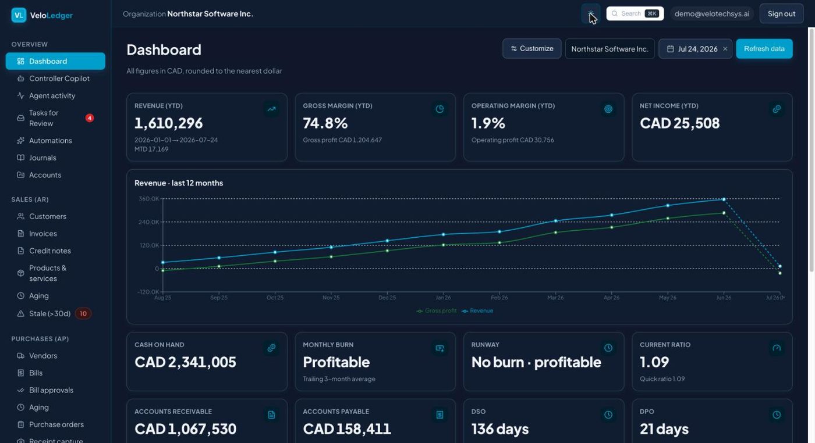Click the Jun 26 revenue data point

724,199
